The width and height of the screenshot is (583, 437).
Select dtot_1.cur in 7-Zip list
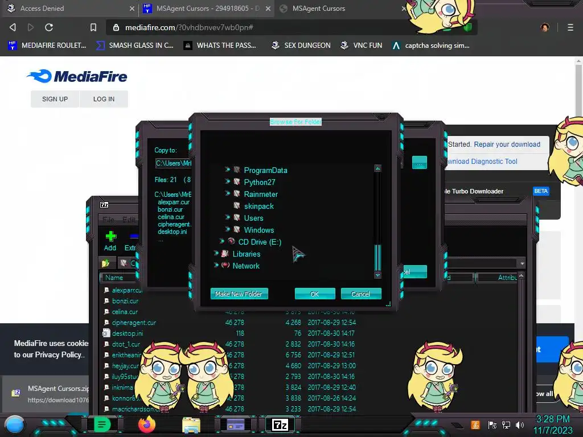coord(126,344)
